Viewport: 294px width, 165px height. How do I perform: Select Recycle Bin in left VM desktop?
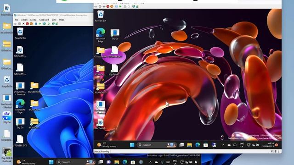(20, 33)
